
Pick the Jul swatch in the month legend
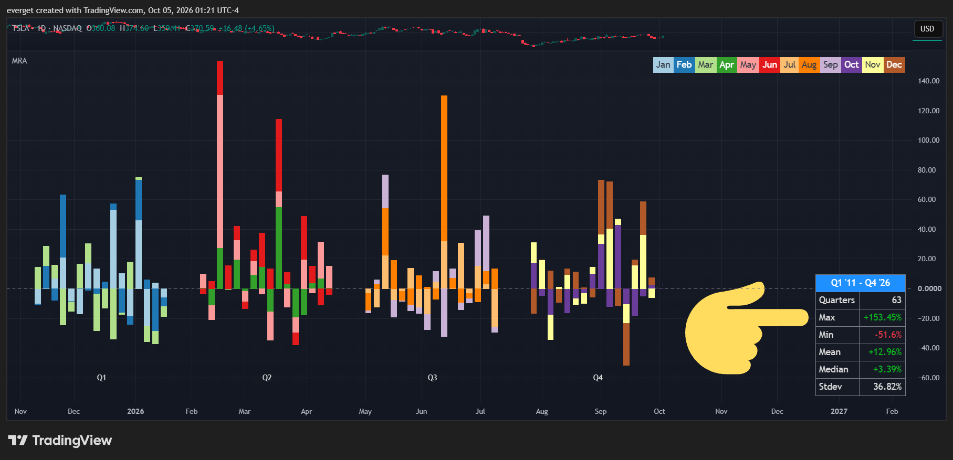790,65
